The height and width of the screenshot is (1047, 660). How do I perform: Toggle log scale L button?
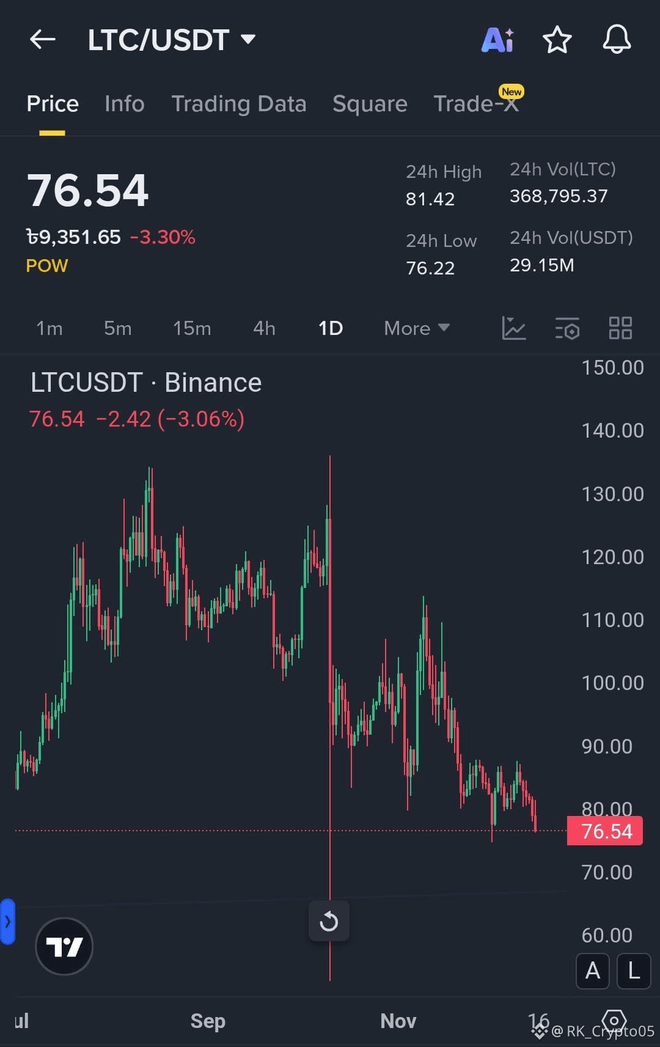point(634,971)
